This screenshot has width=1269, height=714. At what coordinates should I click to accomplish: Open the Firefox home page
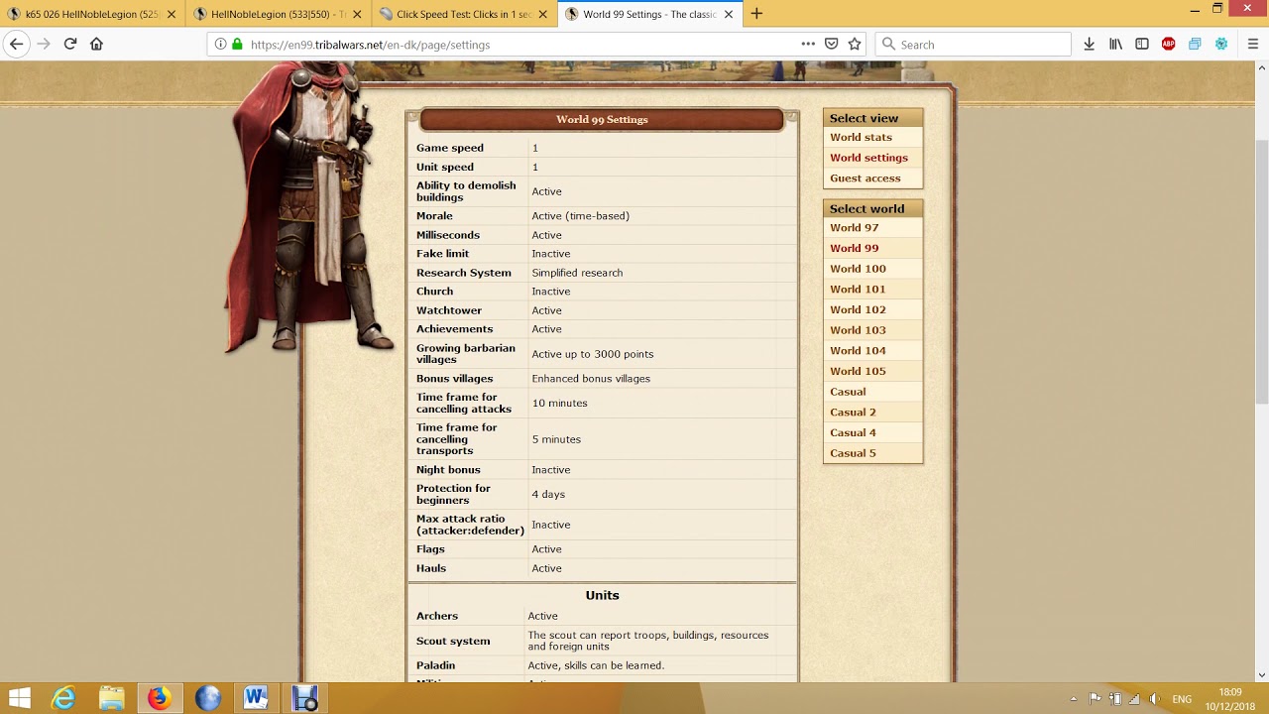click(96, 44)
